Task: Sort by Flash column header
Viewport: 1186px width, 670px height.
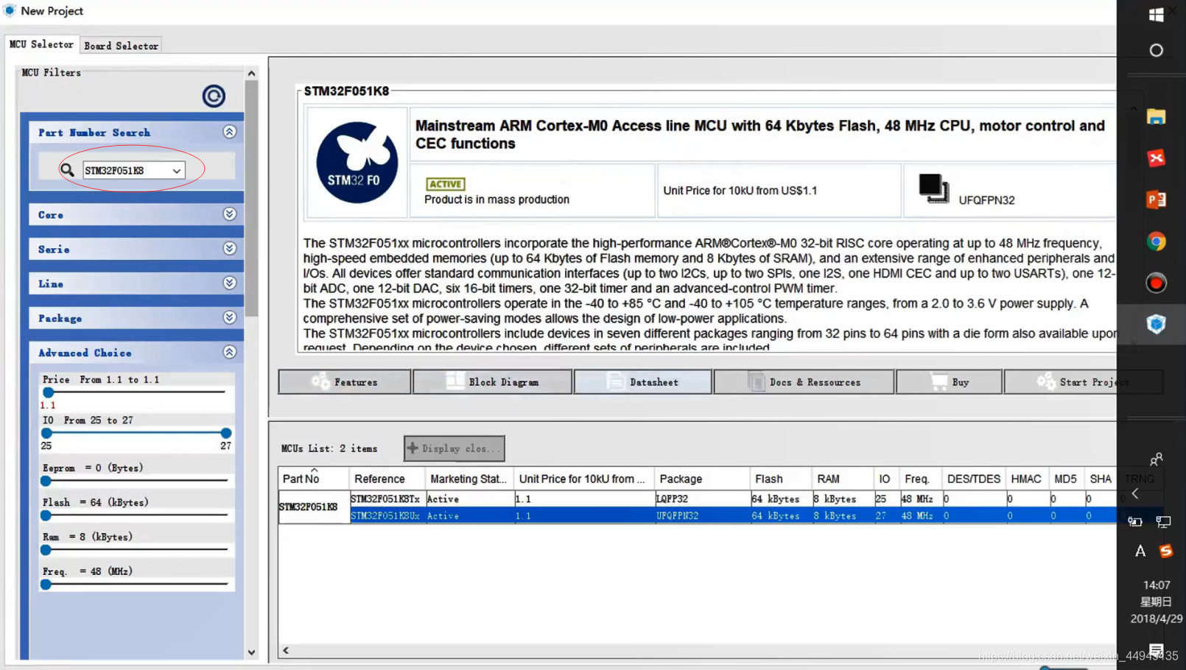Action: pos(781,479)
